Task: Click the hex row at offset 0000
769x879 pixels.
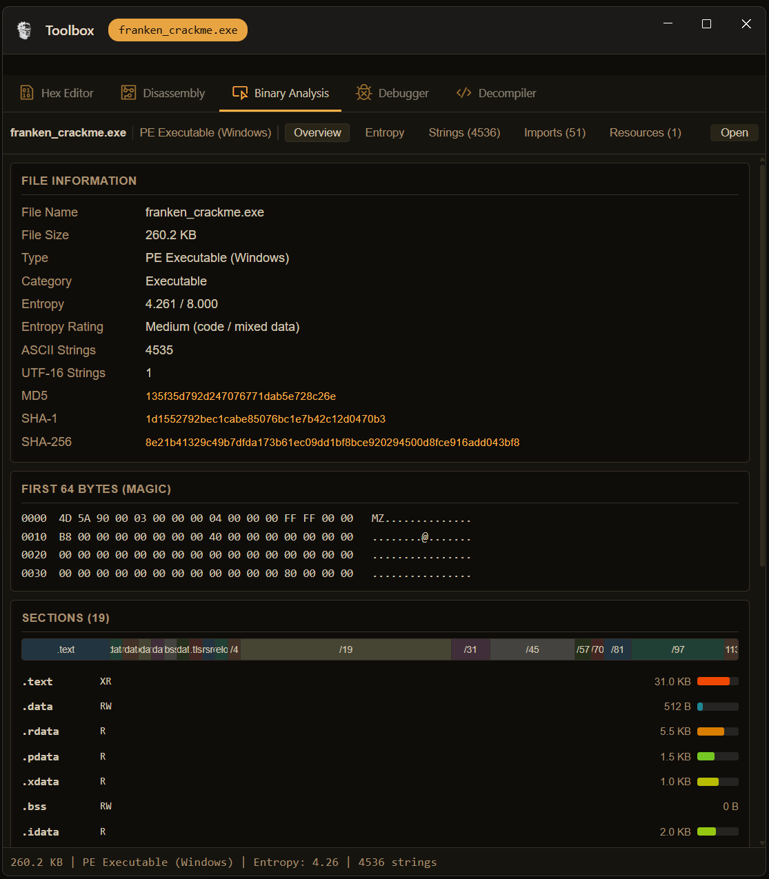Action: [x=246, y=518]
